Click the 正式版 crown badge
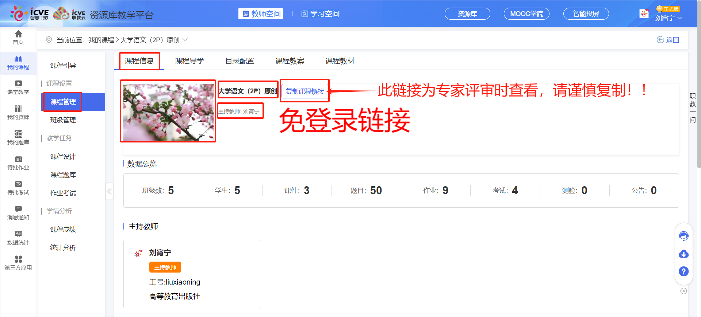This screenshot has height=317, width=701. pos(667,9)
